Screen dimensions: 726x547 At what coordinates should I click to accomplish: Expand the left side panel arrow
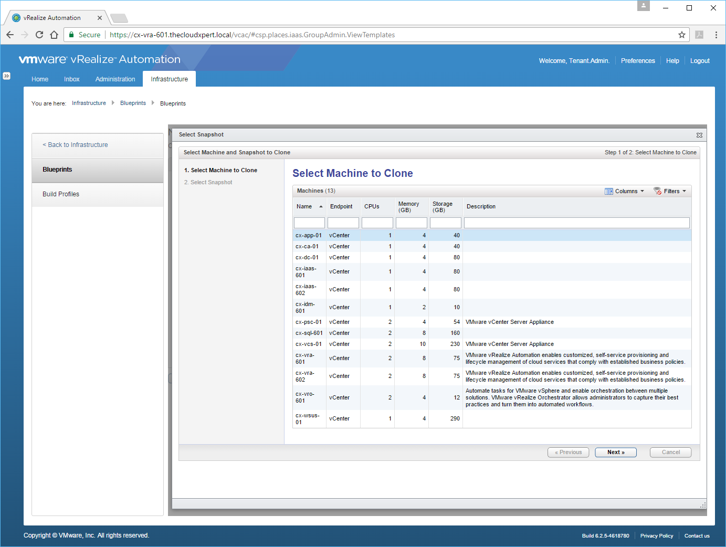pyautogui.click(x=6, y=76)
